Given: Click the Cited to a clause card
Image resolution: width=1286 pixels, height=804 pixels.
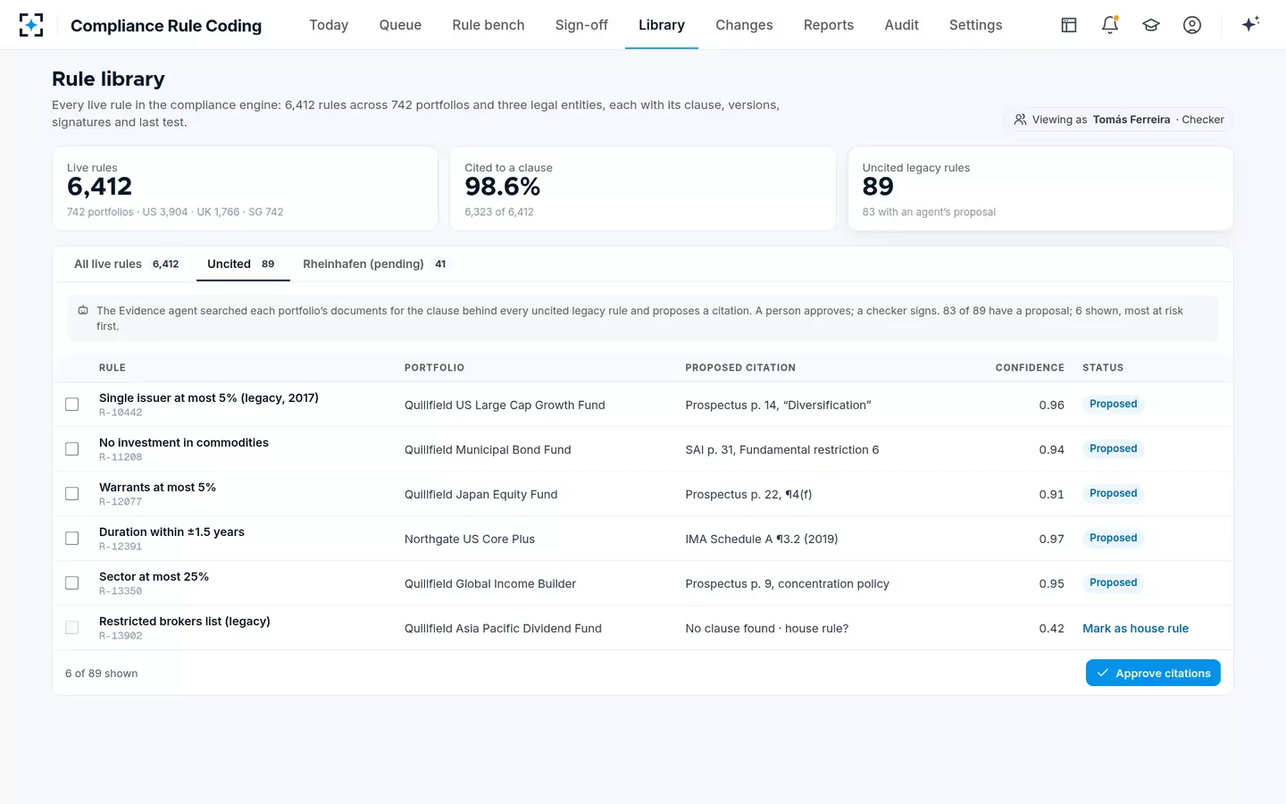Looking at the screenshot, I should (643, 189).
